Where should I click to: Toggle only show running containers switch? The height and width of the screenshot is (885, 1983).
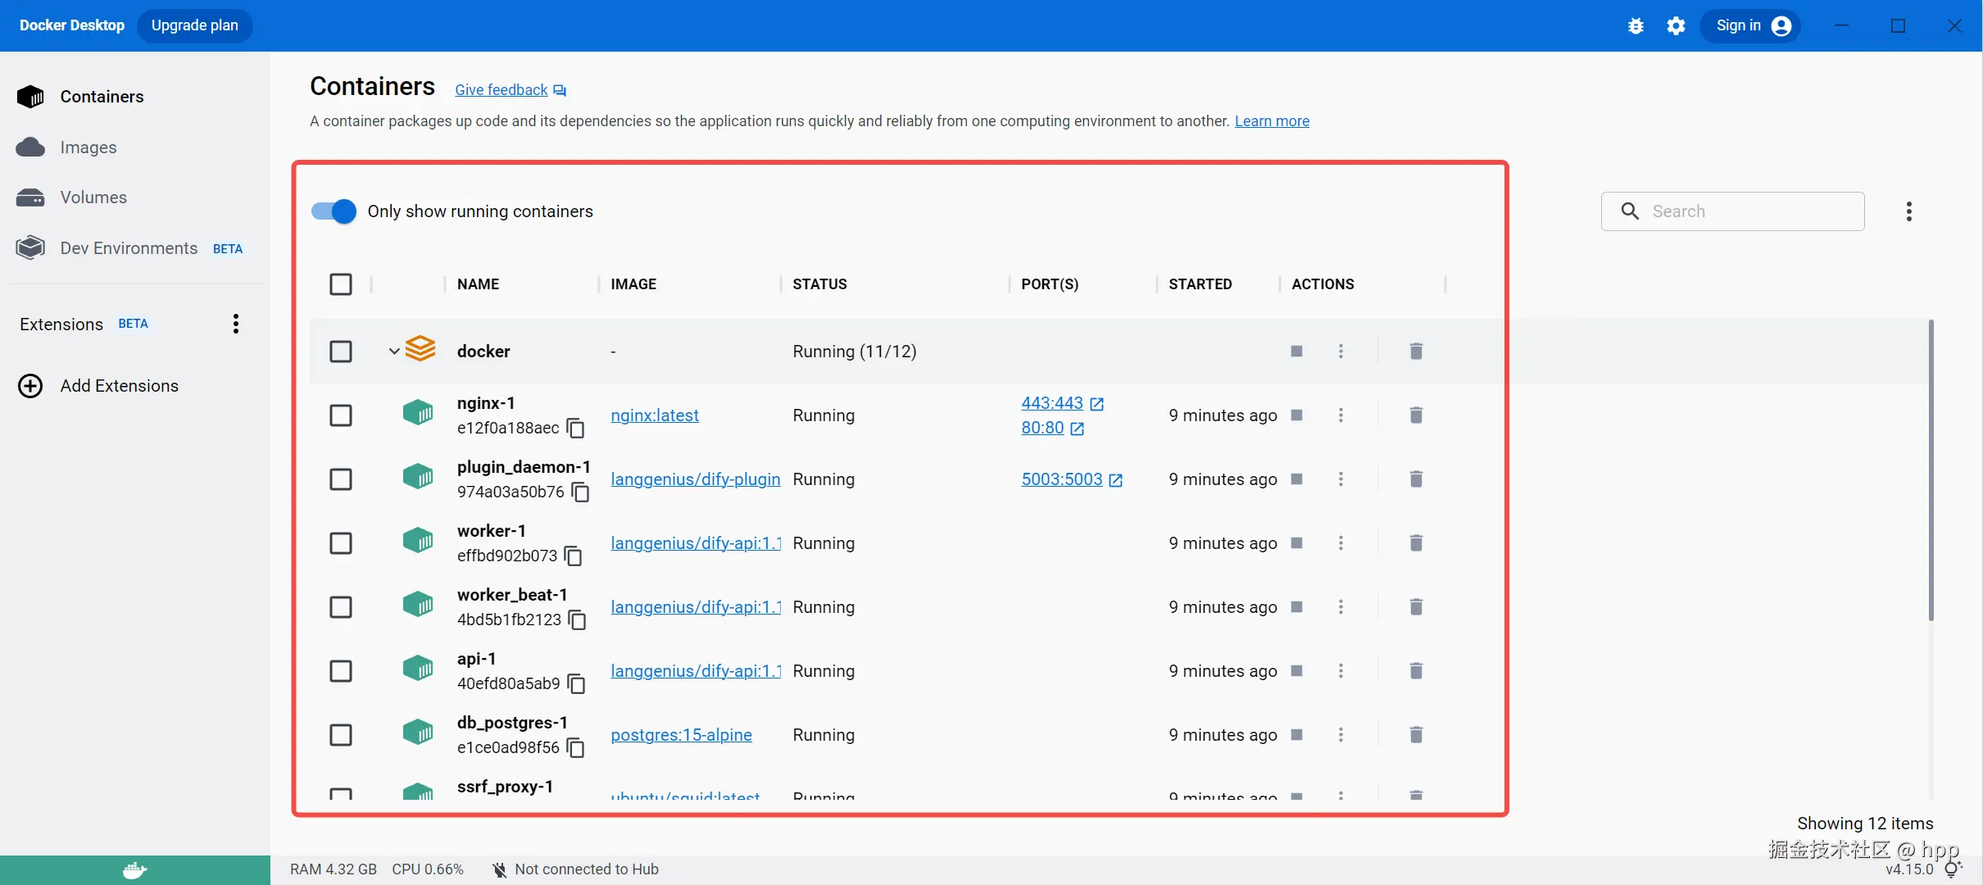334,211
